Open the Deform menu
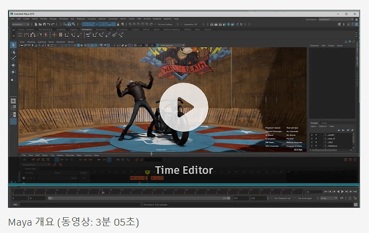This screenshot has height=233, width=369. (x=102, y=19)
